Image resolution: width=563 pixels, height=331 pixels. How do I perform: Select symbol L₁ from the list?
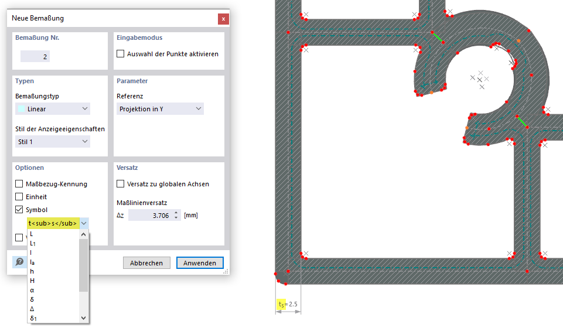coord(53,243)
